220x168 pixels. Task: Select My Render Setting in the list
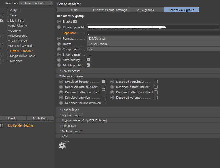tap(21, 125)
